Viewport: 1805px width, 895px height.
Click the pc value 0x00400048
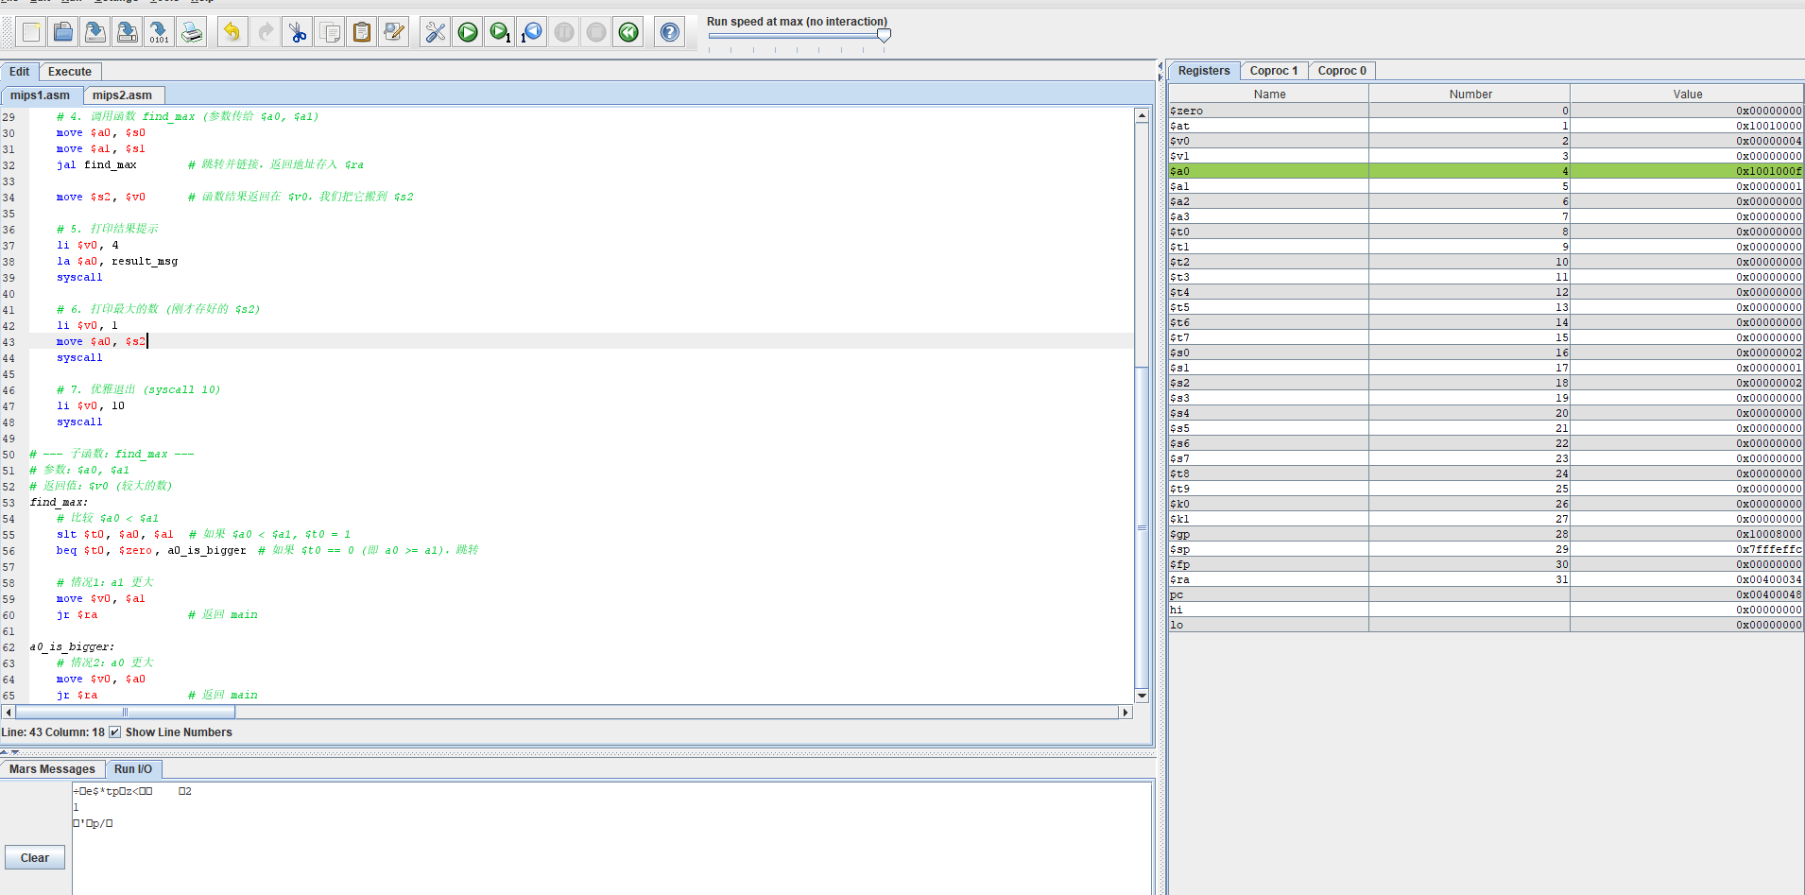[1768, 594]
